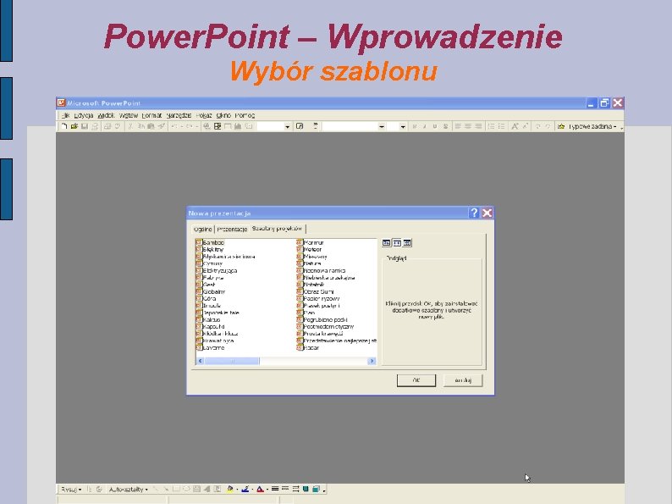672x504 pixels.
Task: Click the Shadow style icon in drawing toolbar
Action: coord(306,489)
